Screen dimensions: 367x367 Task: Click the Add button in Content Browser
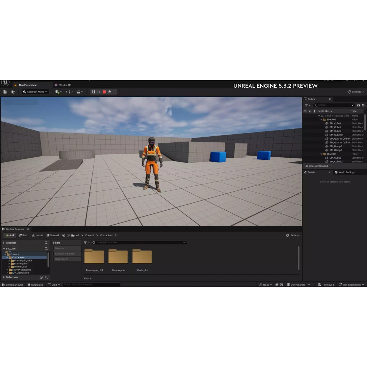pos(10,235)
